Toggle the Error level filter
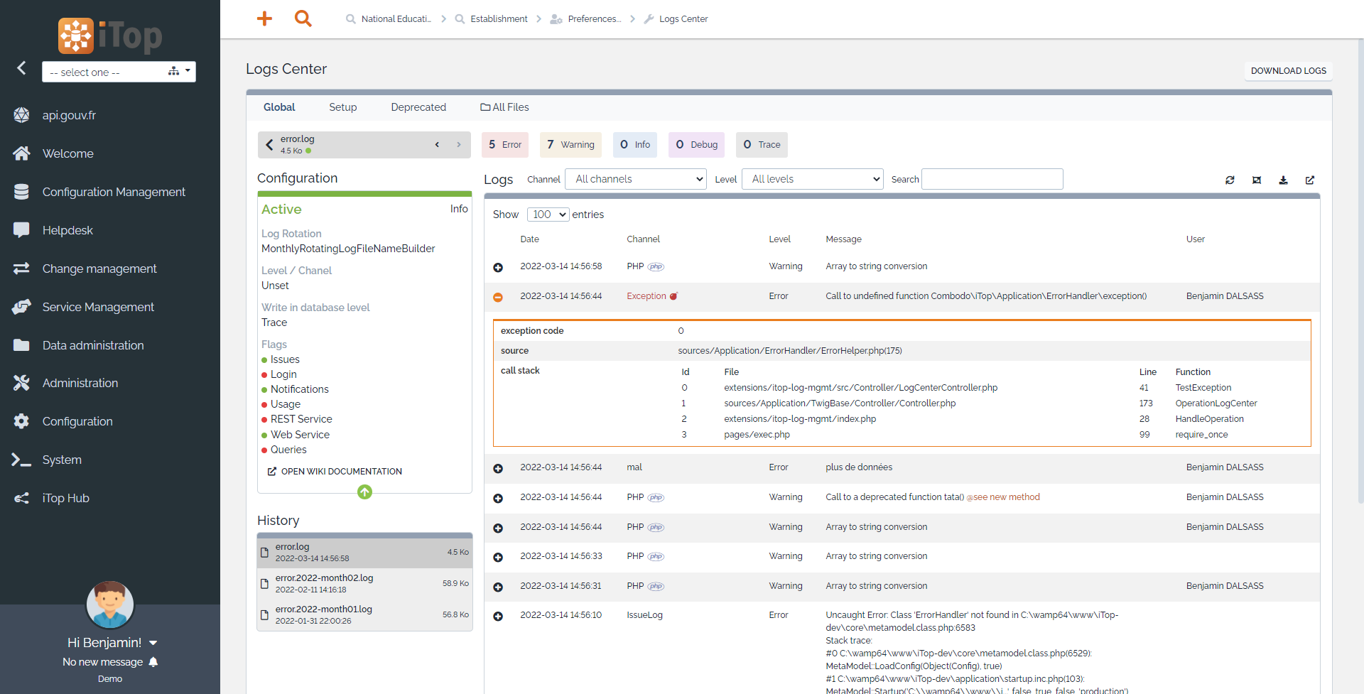1364x694 pixels. click(x=505, y=145)
